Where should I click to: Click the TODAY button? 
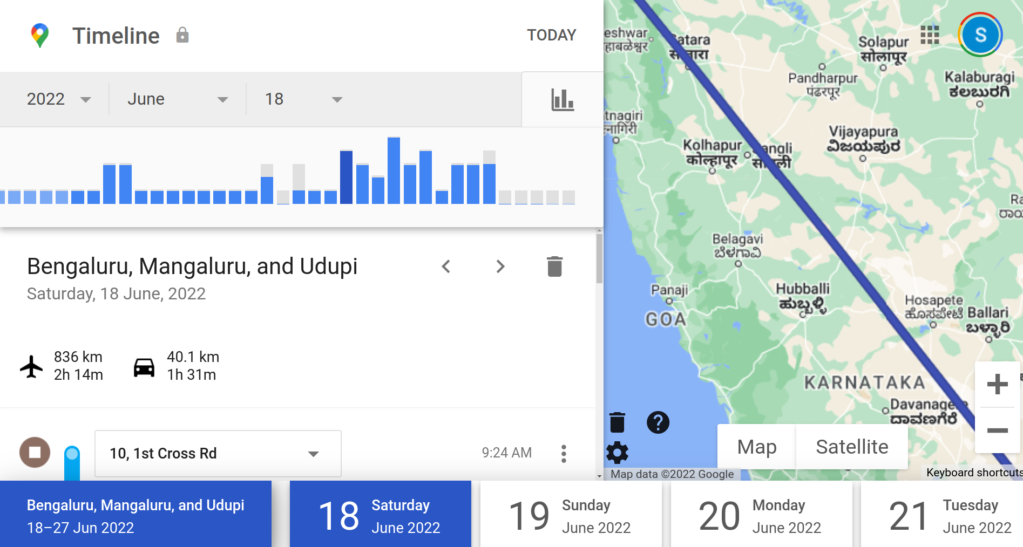[x=552, y=35]
